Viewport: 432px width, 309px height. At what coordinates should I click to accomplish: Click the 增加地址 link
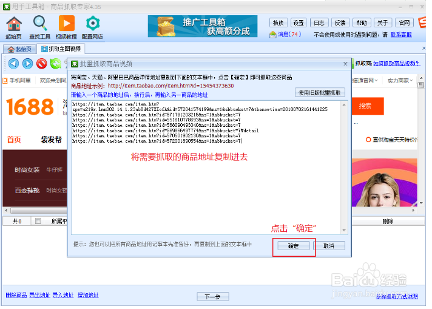[x=88, y=295]
